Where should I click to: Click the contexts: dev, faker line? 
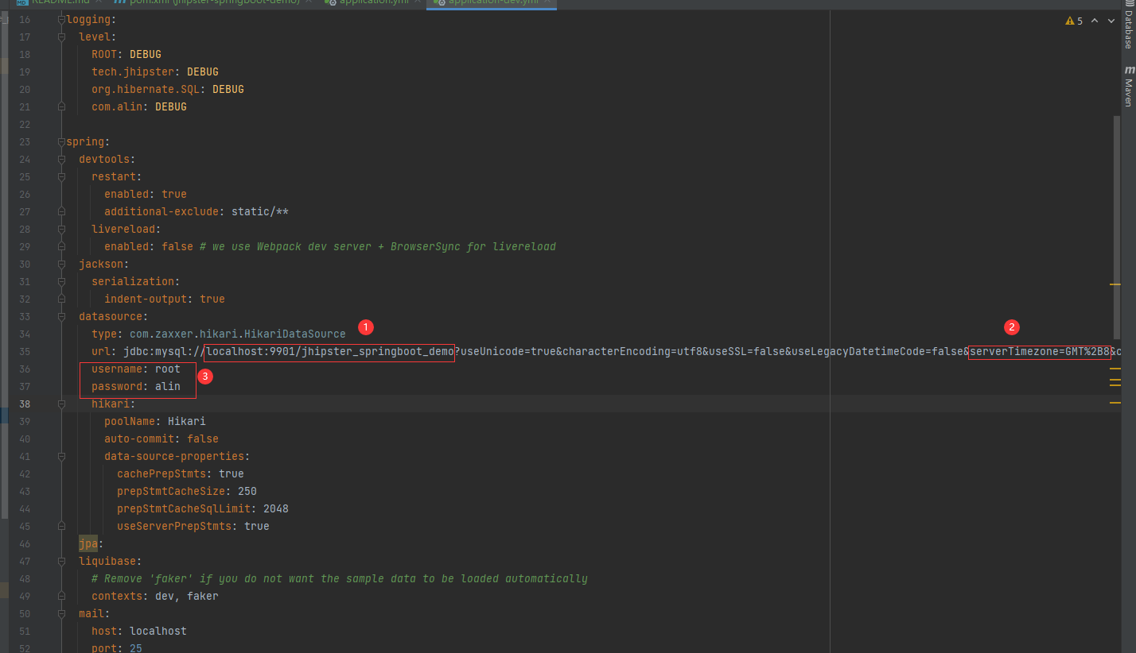coord(154,596)
